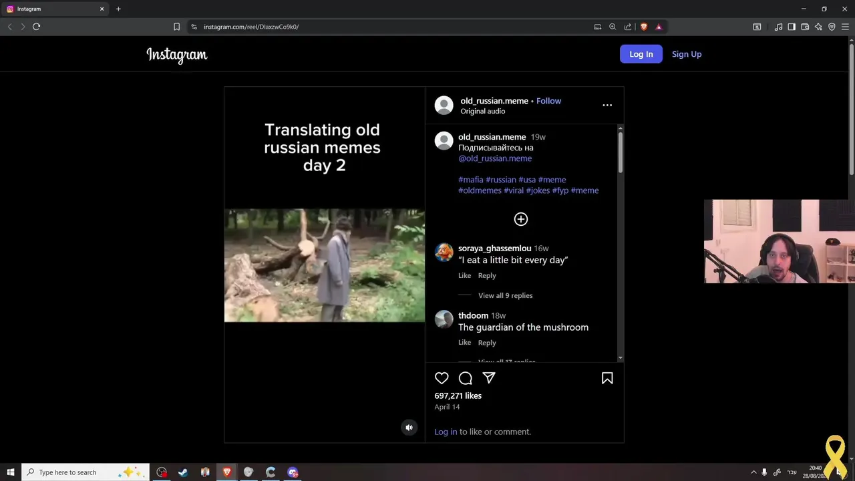Open the Windows Start menu
Screen dimensions: 855x481
pyautogui.click(x=11, y=472)
